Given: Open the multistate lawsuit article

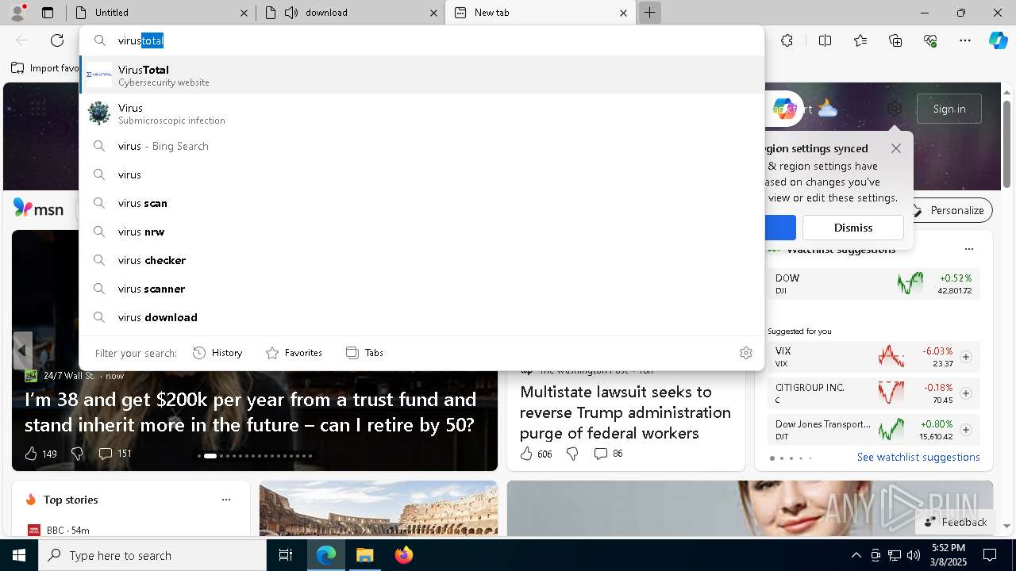Looking at the screenshot, I should [625, 412].
